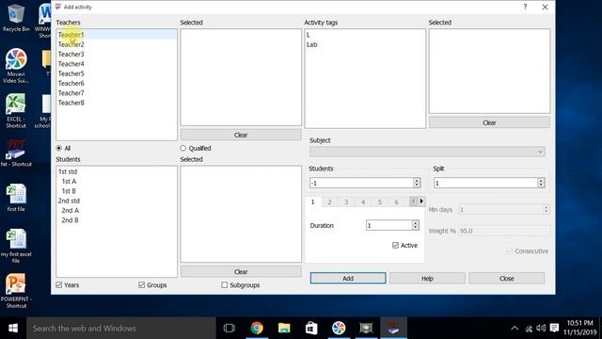This screenshot has width=602, height=339.
Task: Open File Explorer from taskbar
Action: 284,329
